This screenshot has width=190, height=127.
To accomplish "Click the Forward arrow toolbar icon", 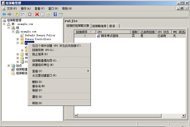I will tap(10, 14).
